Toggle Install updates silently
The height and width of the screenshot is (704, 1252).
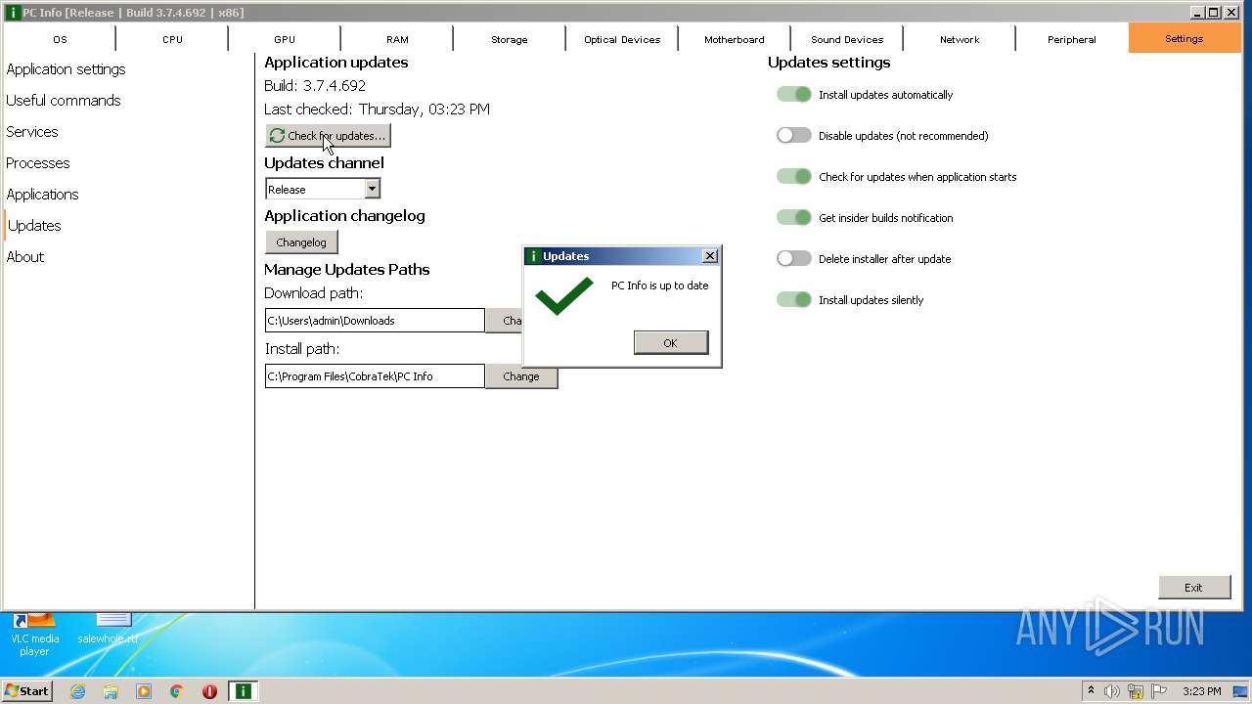click(x=794, y=300)
